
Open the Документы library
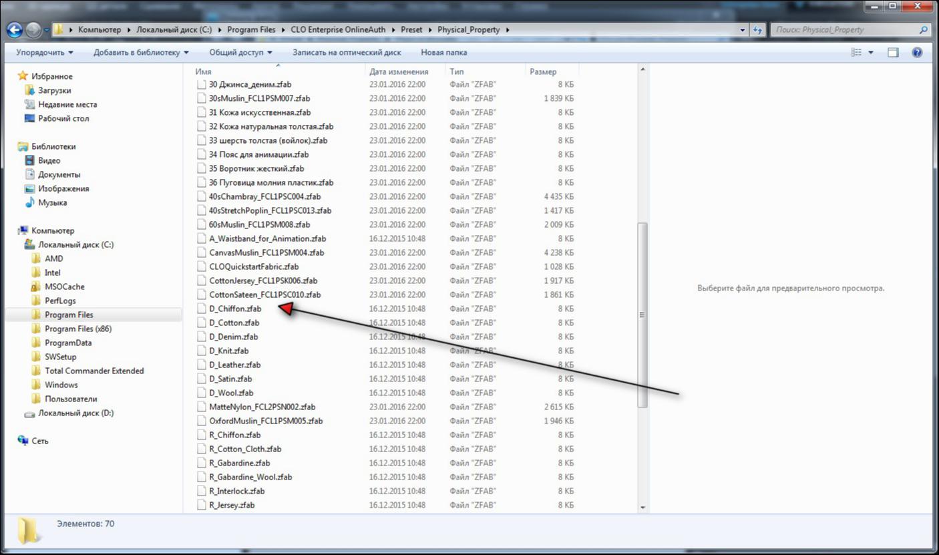click(59, 174)
